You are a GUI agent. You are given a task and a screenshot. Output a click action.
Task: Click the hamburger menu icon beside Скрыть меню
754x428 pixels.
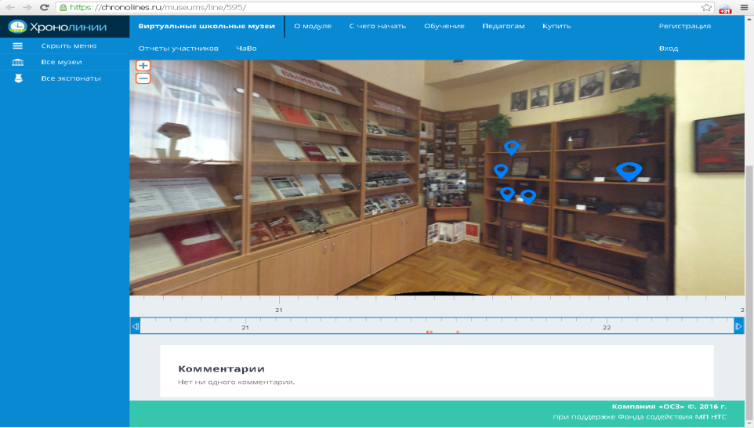(17, 45)
